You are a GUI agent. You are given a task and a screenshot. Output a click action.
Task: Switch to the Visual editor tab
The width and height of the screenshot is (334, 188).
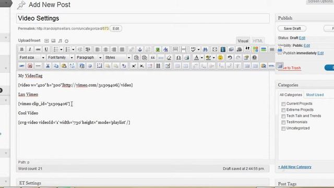pyautogui.click(x=243, y=41)
